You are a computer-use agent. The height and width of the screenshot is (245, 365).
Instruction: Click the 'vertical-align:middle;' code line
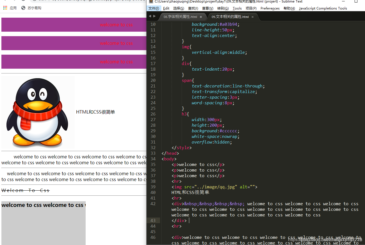click(220, 52)
